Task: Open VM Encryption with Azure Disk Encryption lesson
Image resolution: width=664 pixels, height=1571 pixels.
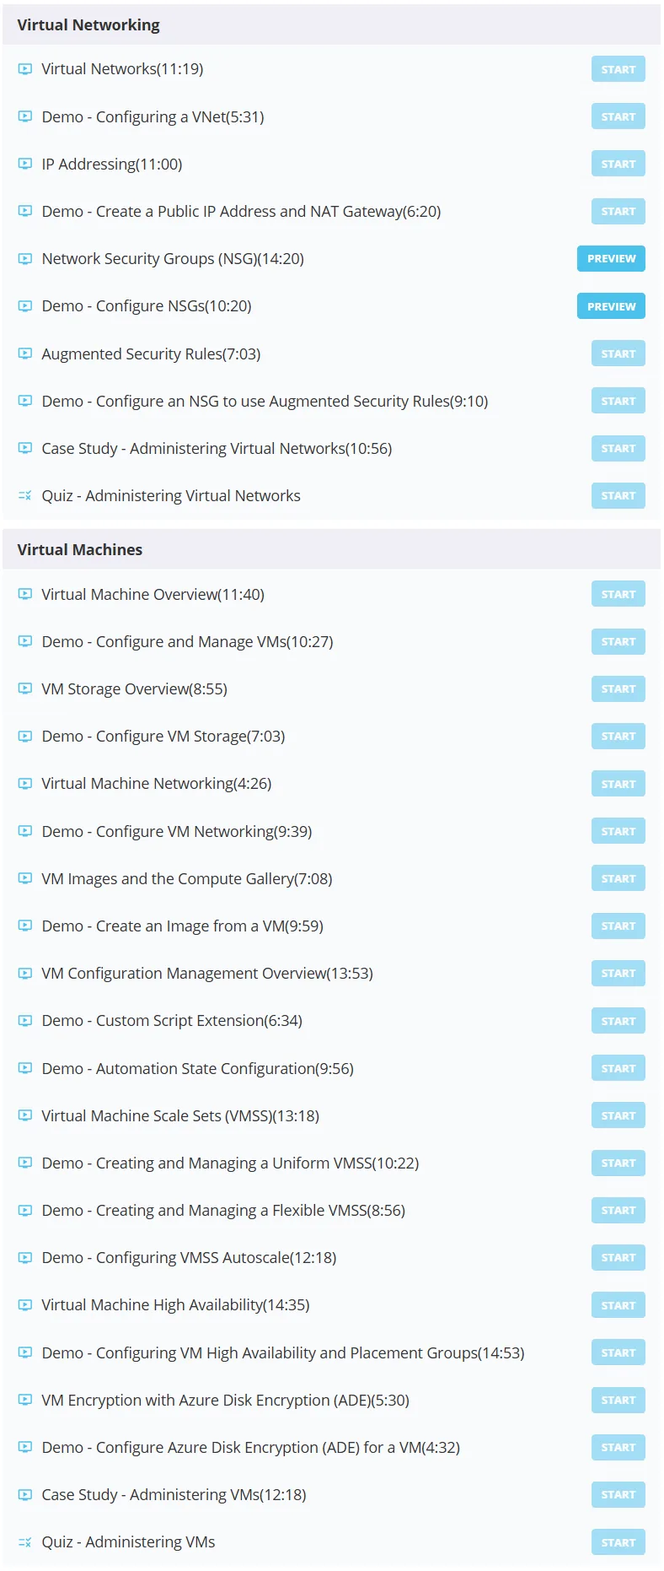Action: (226, 1401)
